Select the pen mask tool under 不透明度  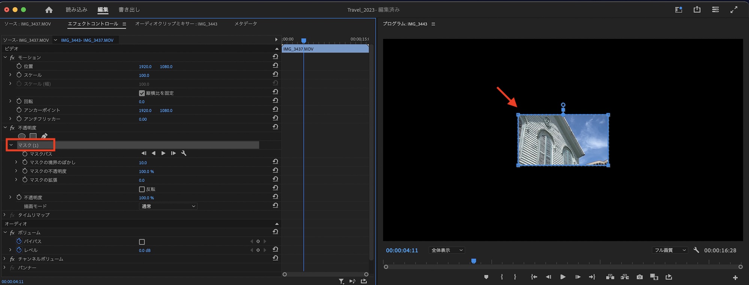[x=44, y=136]
